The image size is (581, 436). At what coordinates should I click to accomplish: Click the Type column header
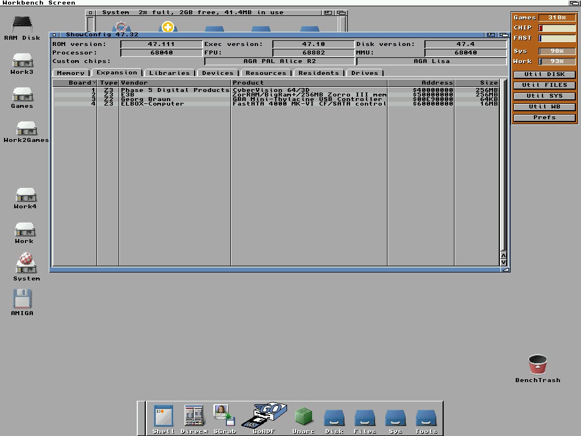[x=108, y=83]
